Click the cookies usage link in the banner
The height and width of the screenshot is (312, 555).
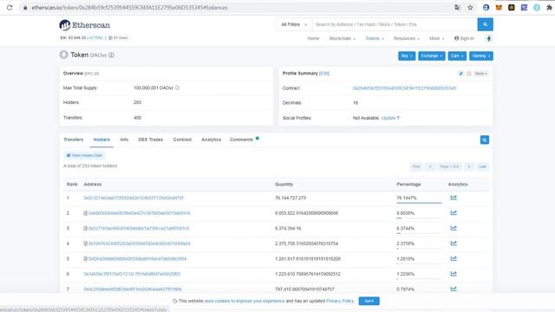click(245, 301)
